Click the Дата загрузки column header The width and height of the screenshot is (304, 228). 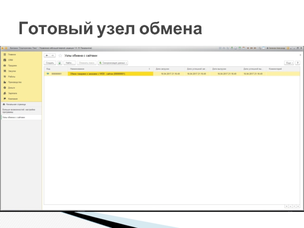[x=169, y=69]
